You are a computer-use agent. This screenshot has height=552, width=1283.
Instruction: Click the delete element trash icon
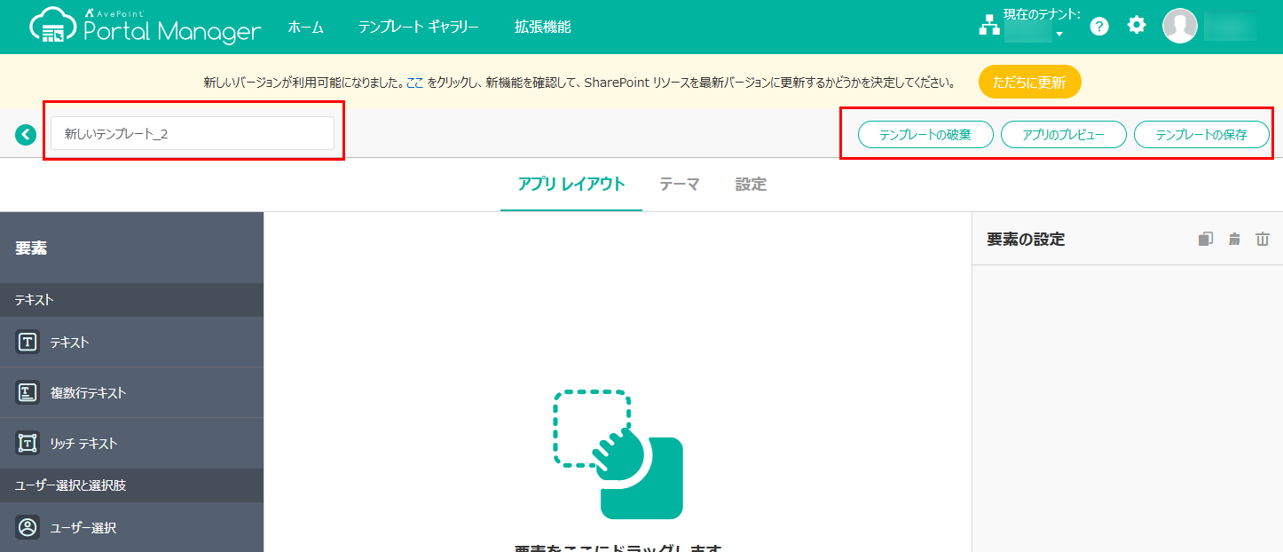(x=1263, y=239)
